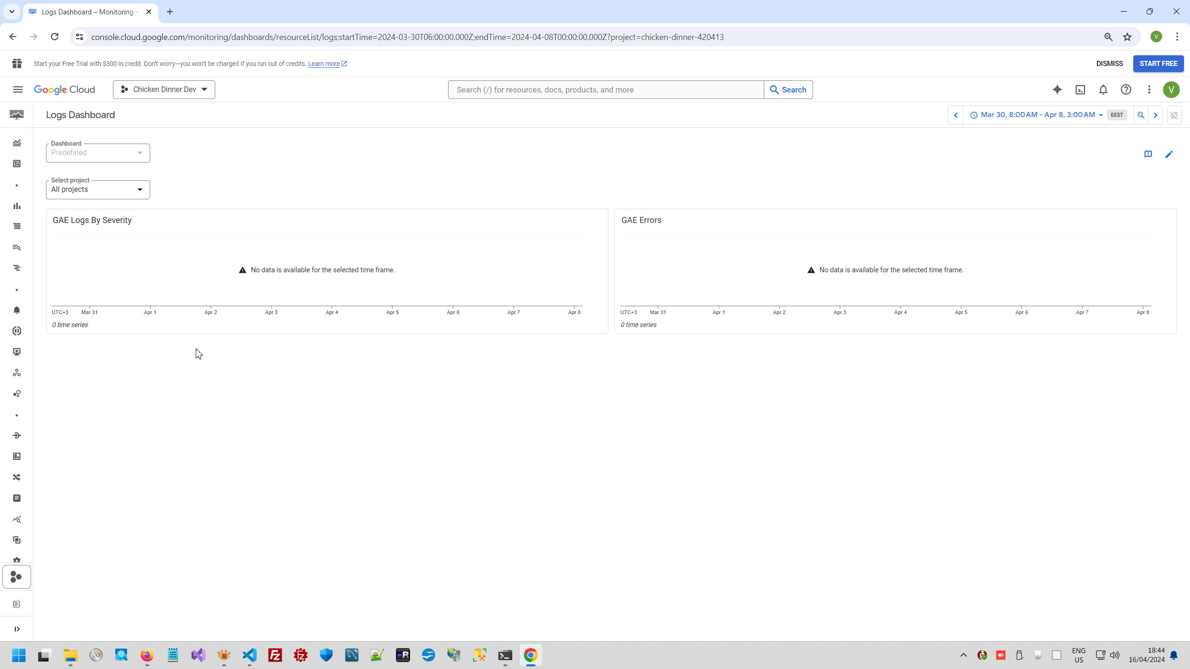Click the edit dashboard pencil icon
Image resolution: width=1190 pixels, height=669 pixels.
[x=1169, y=154]
